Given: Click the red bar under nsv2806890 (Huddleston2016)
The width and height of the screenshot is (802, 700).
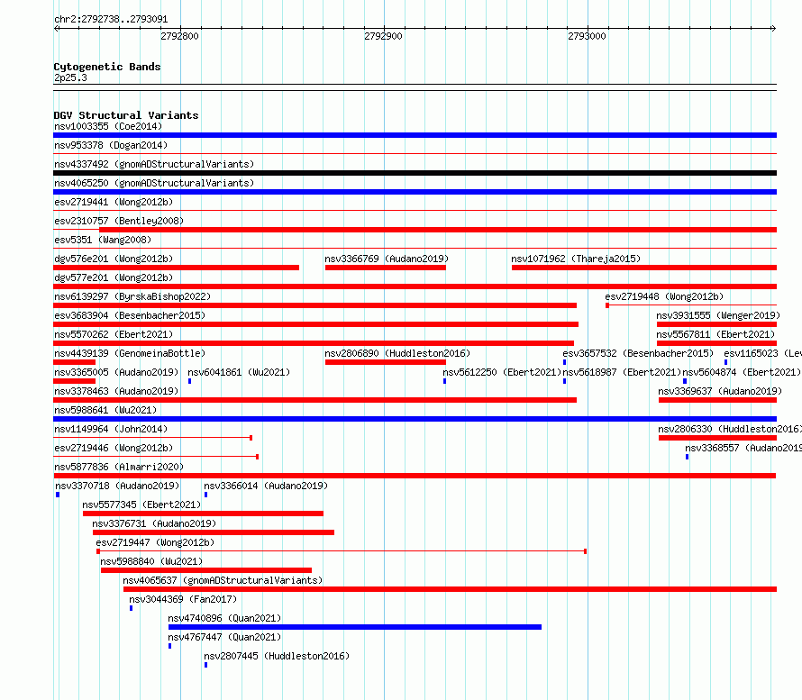Looking at the screenshot, I should [385, 362].
